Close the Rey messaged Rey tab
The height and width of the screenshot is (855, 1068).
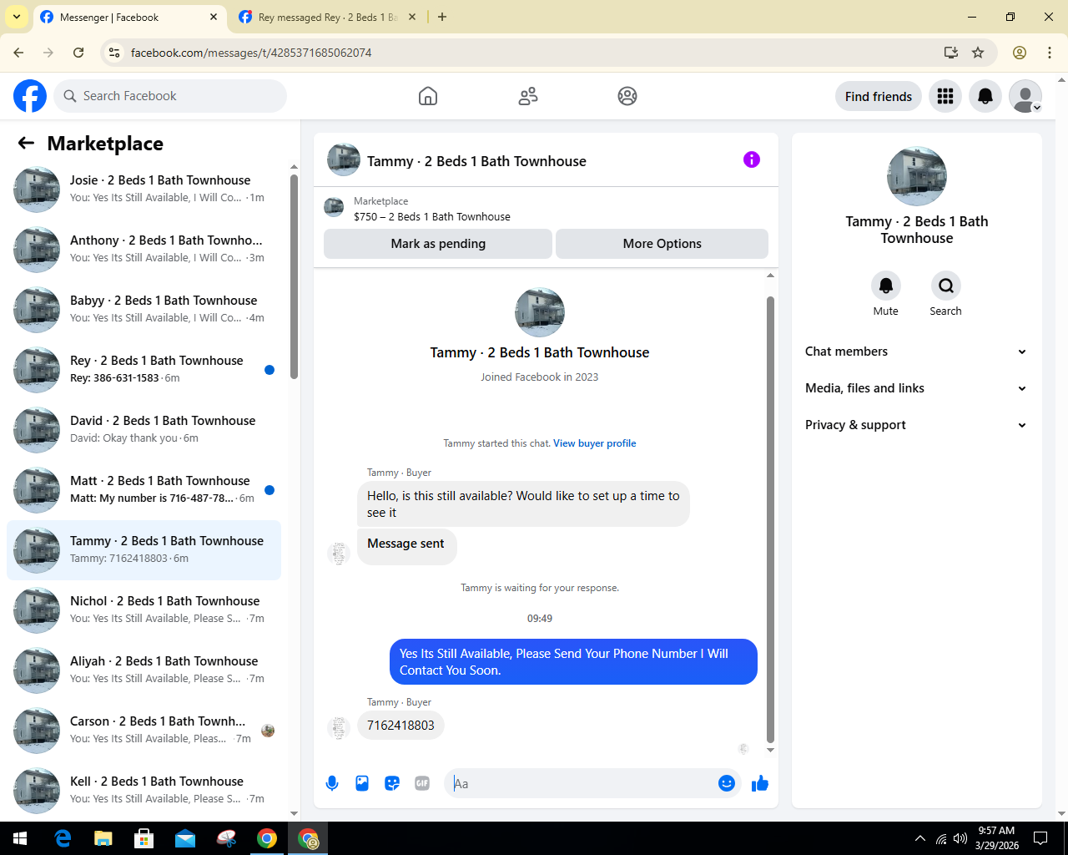coord(412,17)
